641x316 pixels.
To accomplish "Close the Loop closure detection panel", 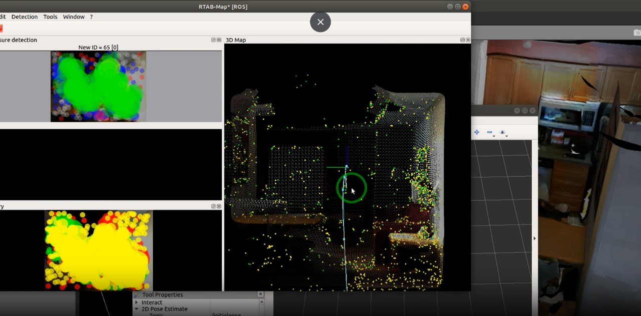I will tap(219, 40).
